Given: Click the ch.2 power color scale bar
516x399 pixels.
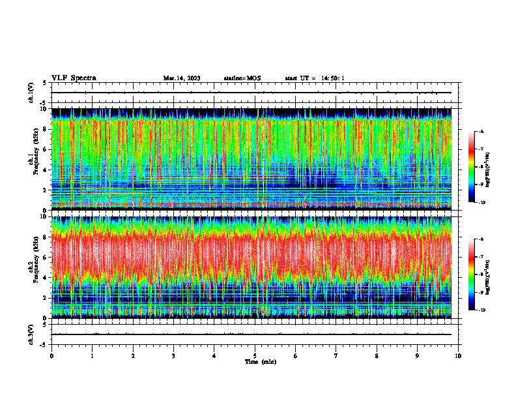Looking at the screenshot, I should tap(471, 274).
